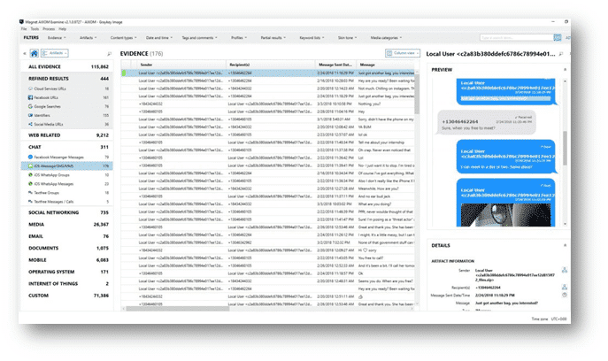The image size is (608, 361).
Task: Select the CHAT category
Action: pos(67,147)
